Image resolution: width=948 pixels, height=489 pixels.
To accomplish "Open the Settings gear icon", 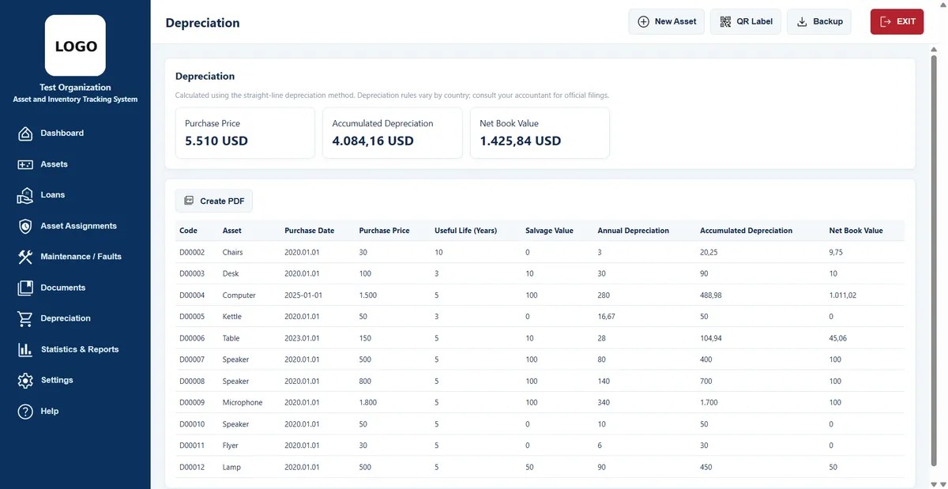I will click(25, 380).
